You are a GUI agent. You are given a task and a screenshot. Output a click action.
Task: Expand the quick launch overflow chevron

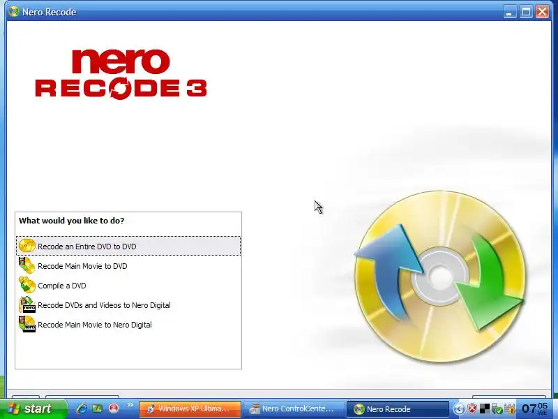(x=130, y=405)
